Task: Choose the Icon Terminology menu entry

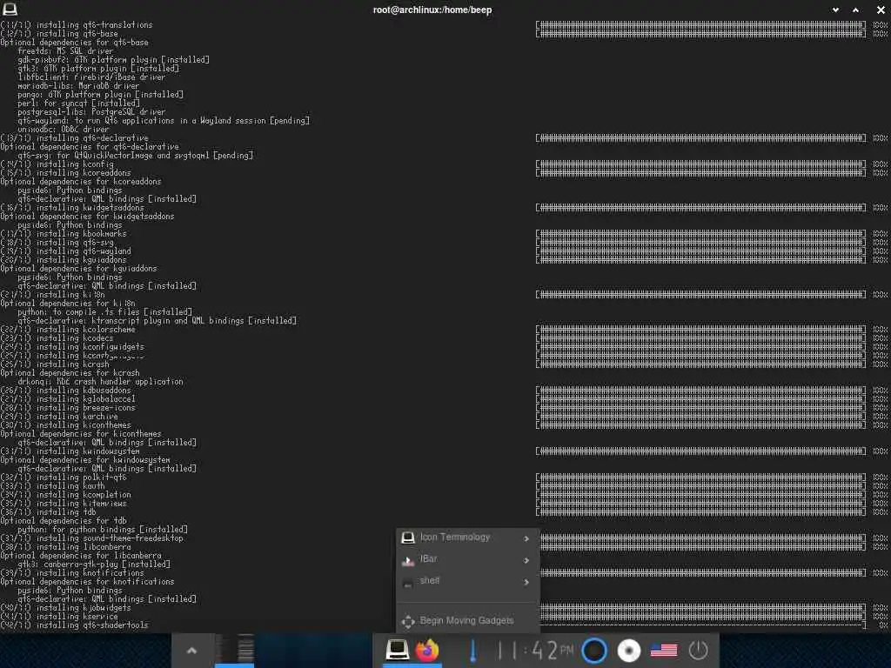Action: (466, 538)
